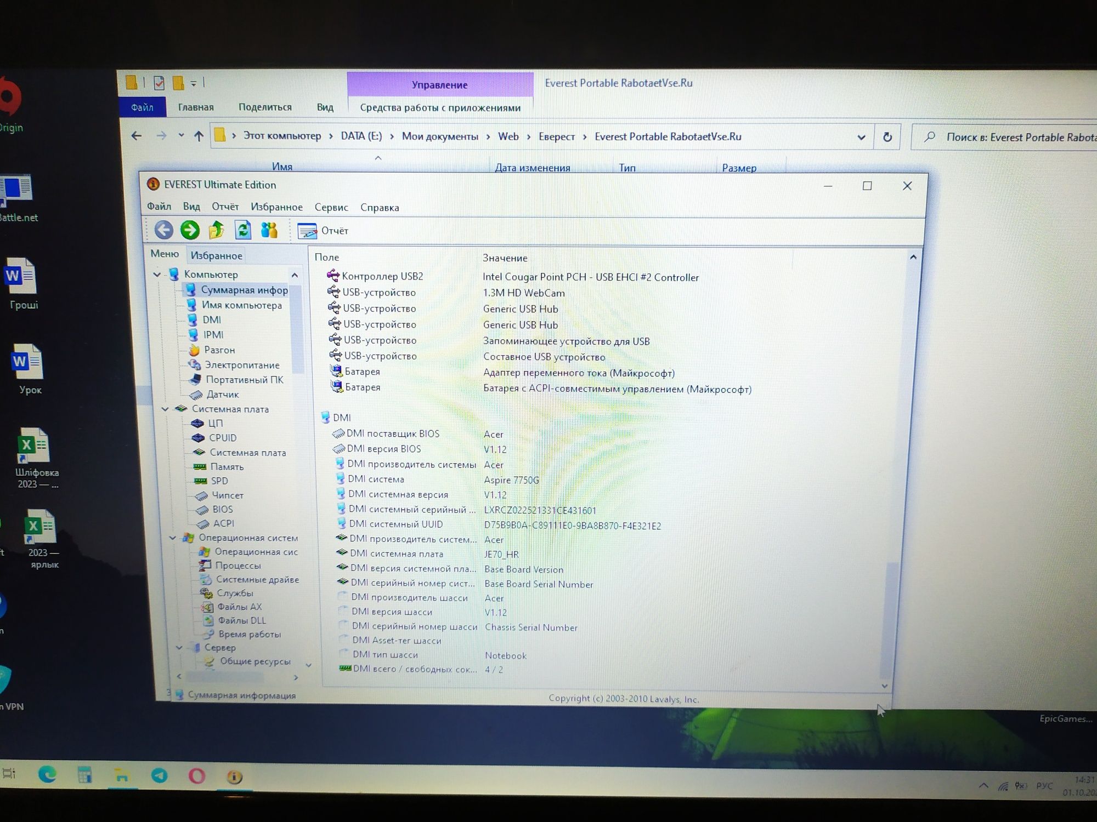
Task: Open the Сервис menu in EVEREST
Action: [x=331, y=207]
